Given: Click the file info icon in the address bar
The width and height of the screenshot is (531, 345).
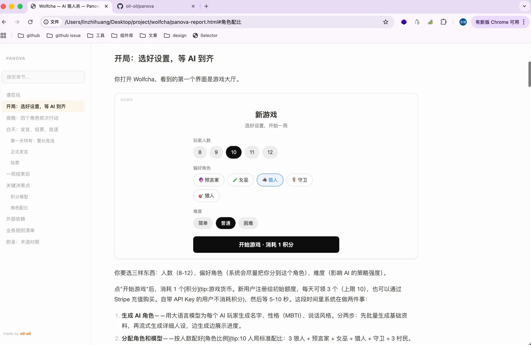Looking at the screenshot, I should click(x=51, y=22).
